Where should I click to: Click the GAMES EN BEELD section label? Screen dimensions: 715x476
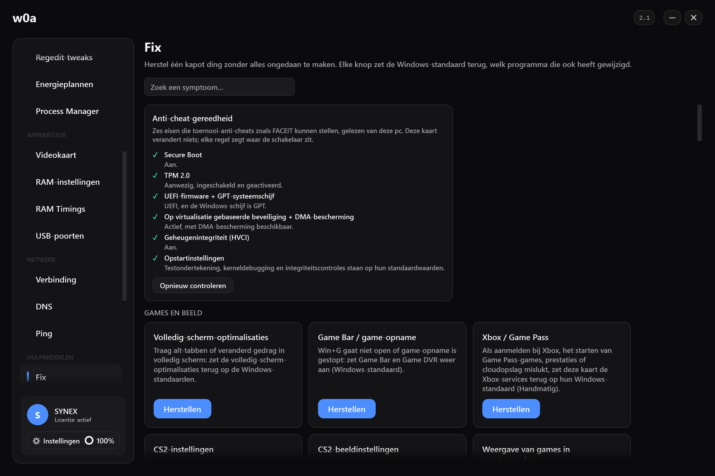coord(173,313)
